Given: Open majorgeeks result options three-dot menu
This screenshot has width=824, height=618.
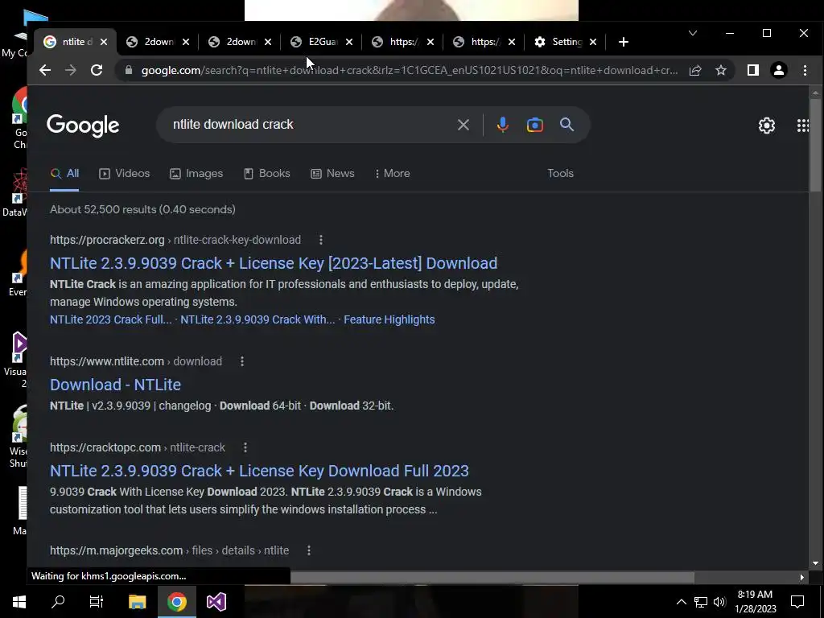Looking at the screenshot, I should pyautogui.click(x=309, y=550).
